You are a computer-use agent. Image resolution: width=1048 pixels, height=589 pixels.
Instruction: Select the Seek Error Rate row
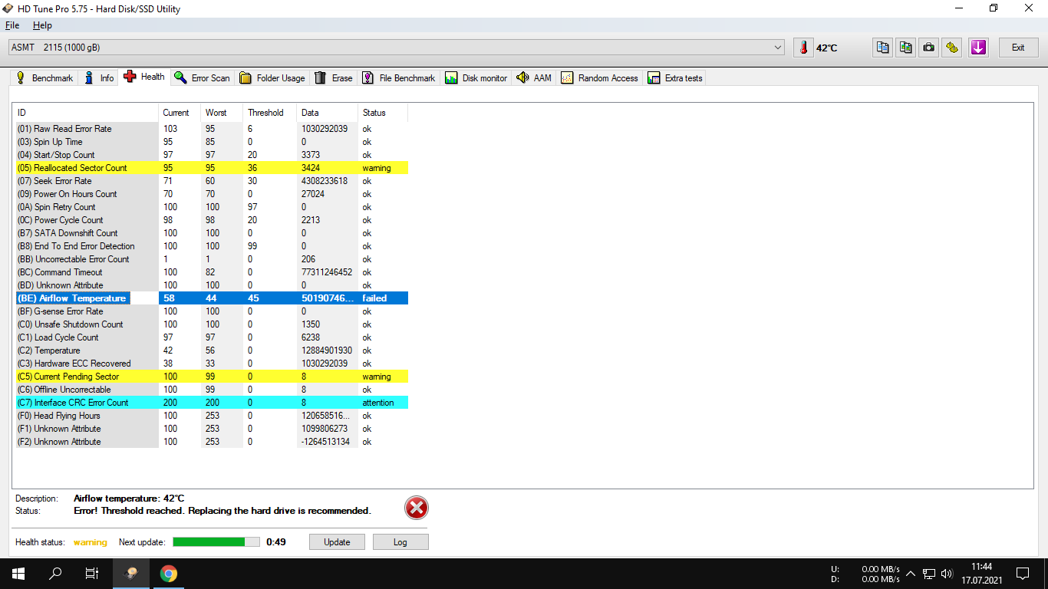tap(212, 181)
